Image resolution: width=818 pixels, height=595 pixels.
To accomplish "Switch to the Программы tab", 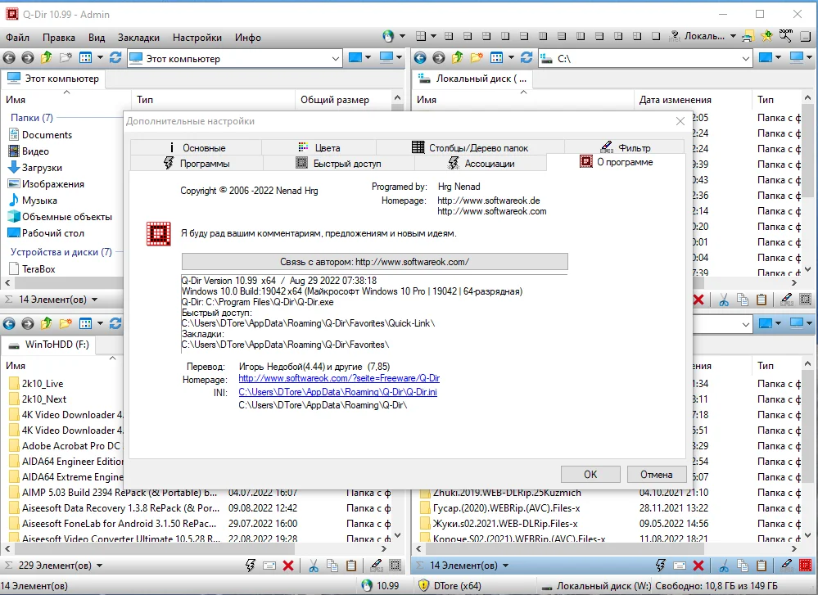I will tap(197, 163).
